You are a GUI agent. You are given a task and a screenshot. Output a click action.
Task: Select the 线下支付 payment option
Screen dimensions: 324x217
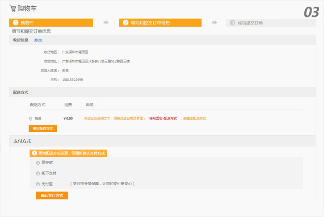[38, 173]
